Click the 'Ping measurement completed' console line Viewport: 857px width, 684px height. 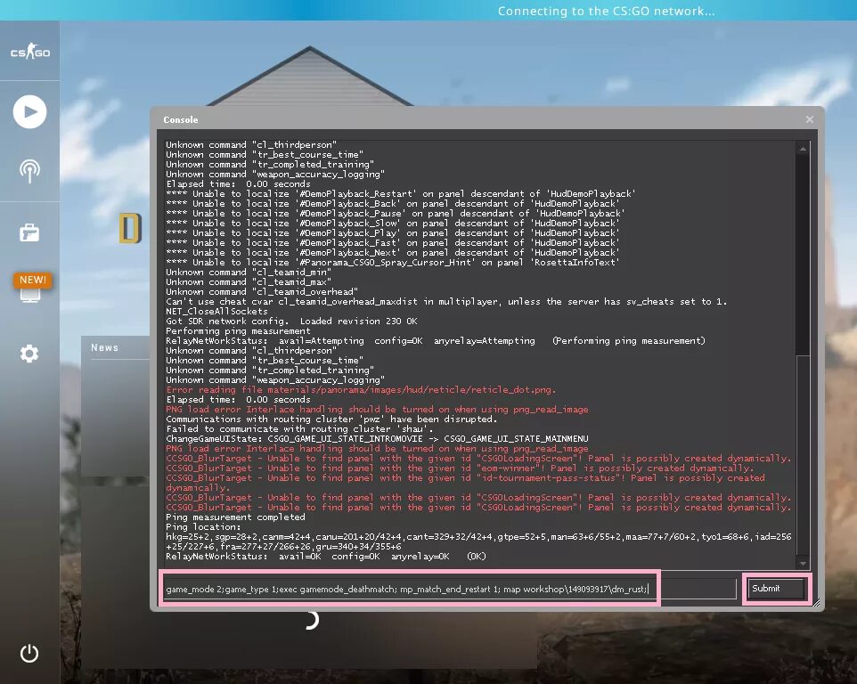[235, 517]
